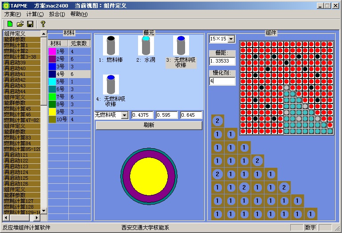Image resolution: width=344 pixels, height=233 pixels.
Task: Open the 无燃料吸 cell type dropdown
Action: tap(124, 115)
